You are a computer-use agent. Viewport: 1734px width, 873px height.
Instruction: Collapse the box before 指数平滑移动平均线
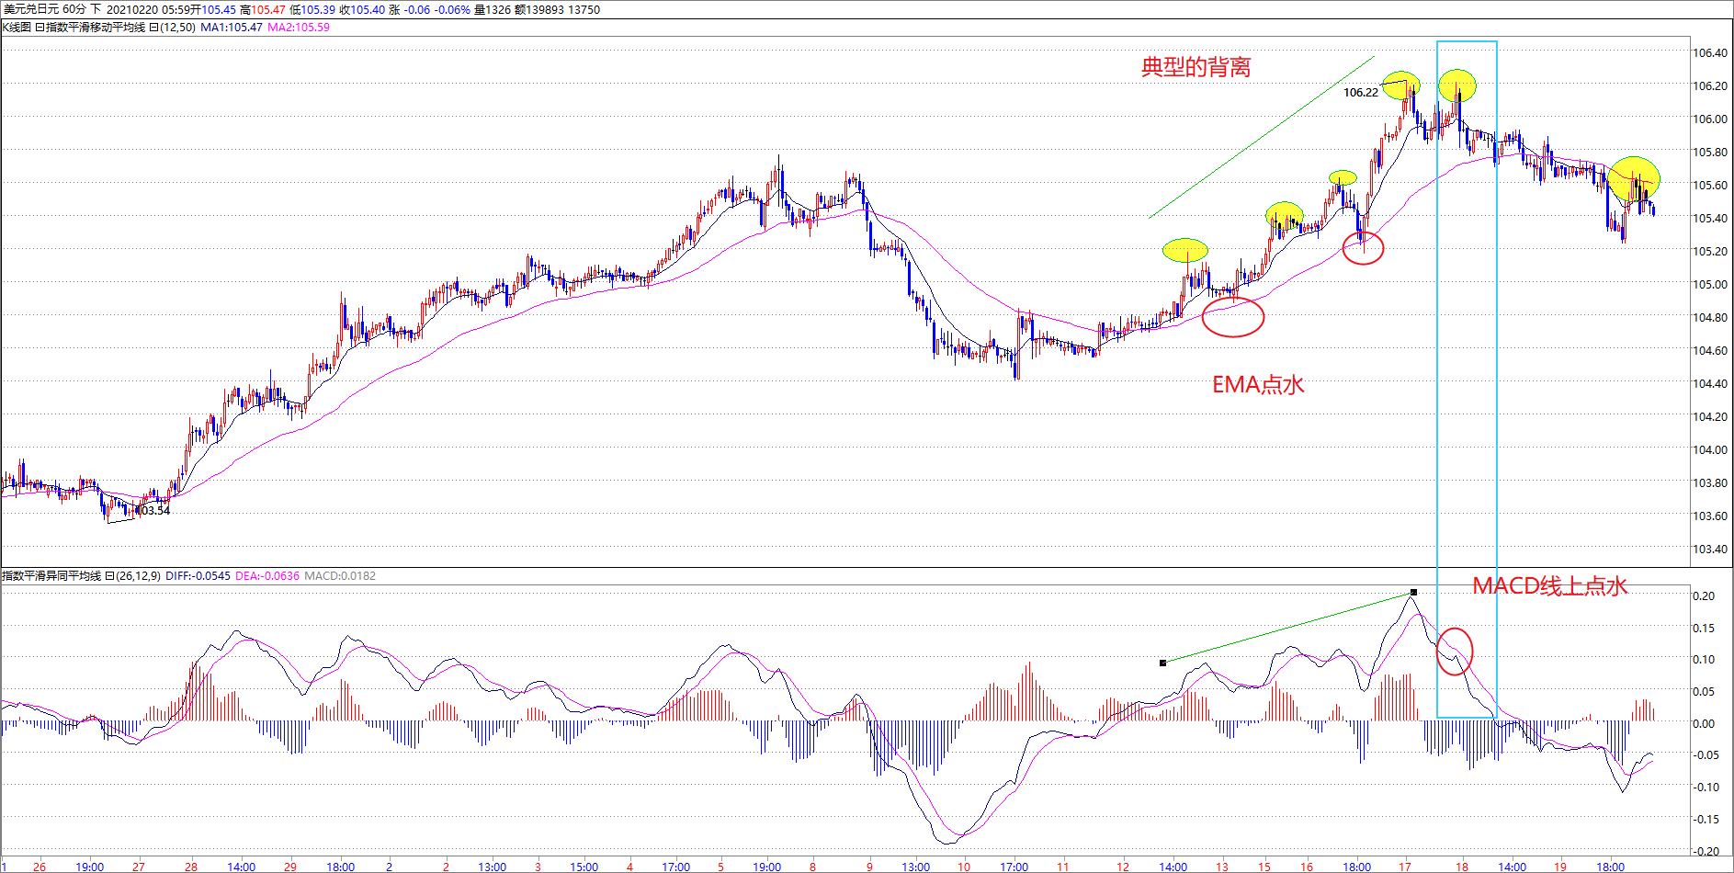(40, 28)
